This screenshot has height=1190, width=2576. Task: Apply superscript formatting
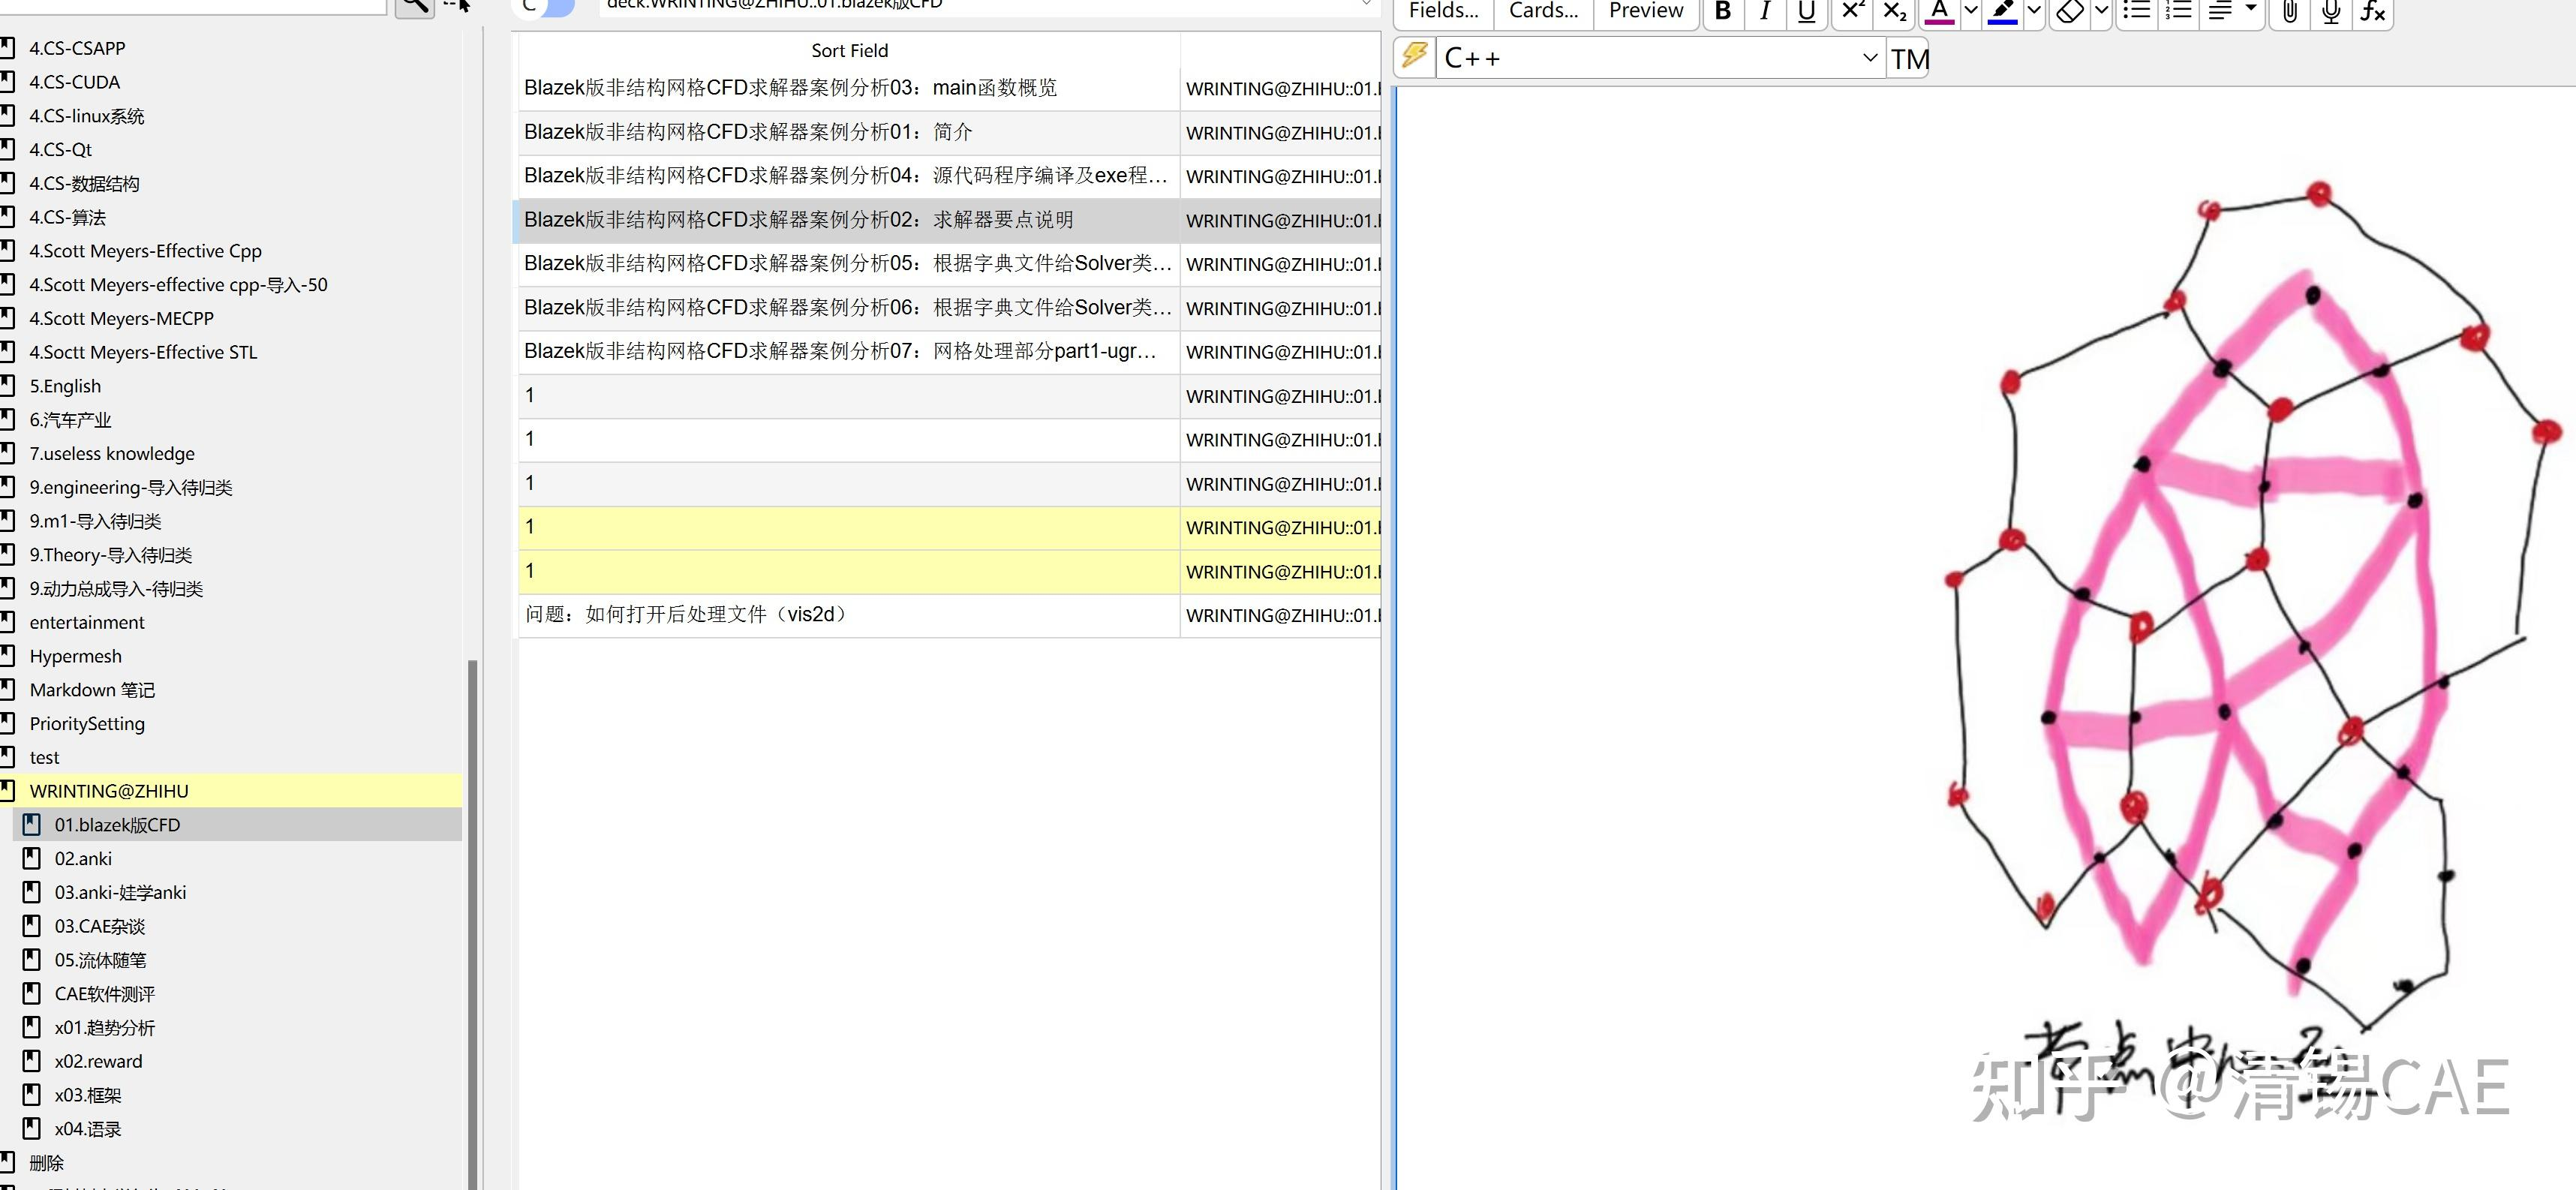point(1853,11)
